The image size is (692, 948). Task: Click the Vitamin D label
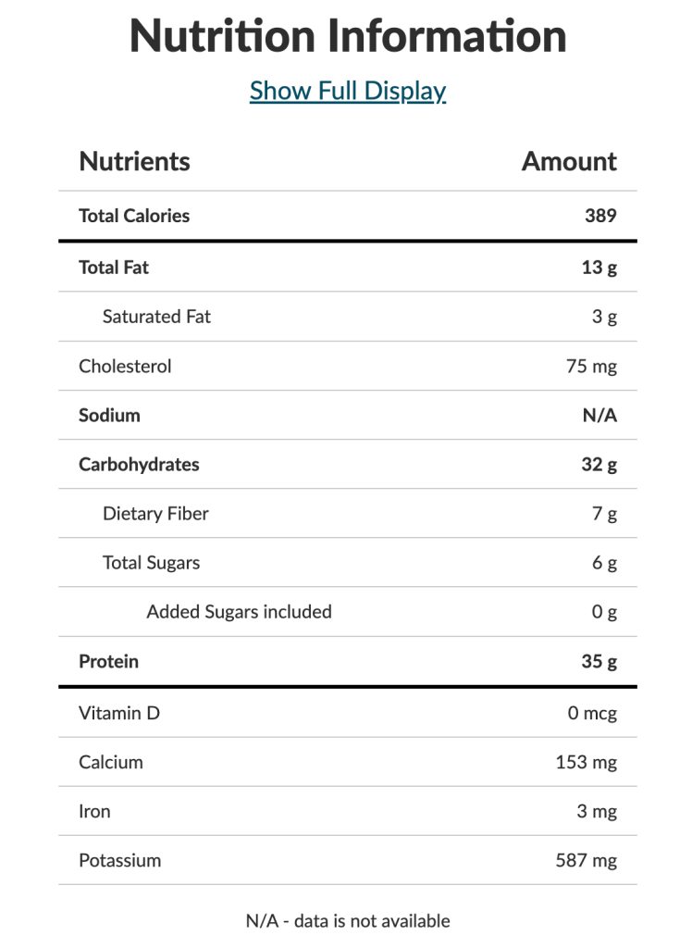pyautogui.click(x=119, y=714)
